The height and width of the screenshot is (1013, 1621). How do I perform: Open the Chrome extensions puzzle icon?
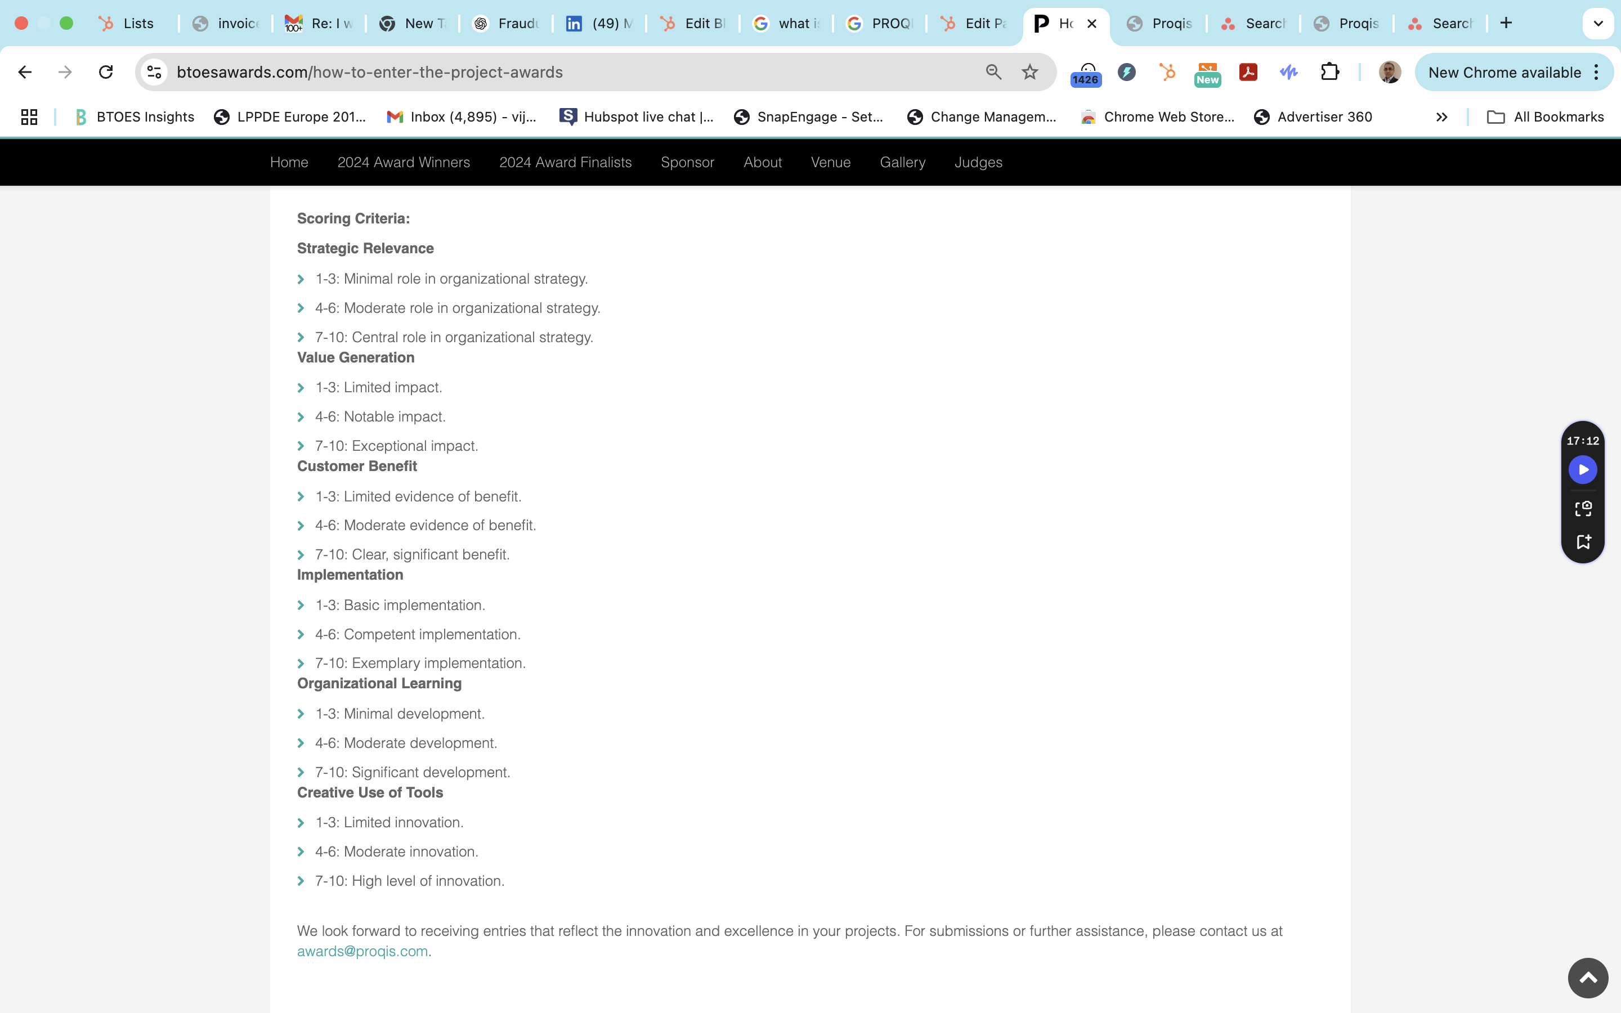coord(1329,73)
